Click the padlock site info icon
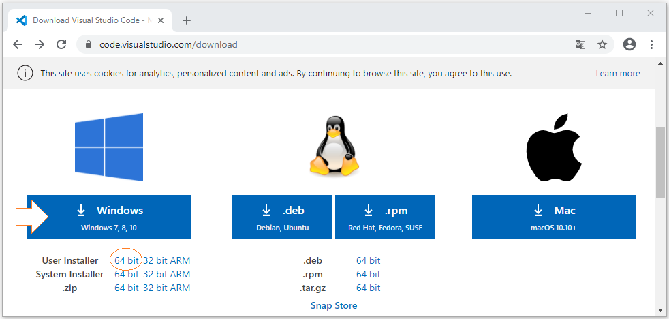Viewport: 669px width, 319px height. pyautogui.click(x=89, y=44)
